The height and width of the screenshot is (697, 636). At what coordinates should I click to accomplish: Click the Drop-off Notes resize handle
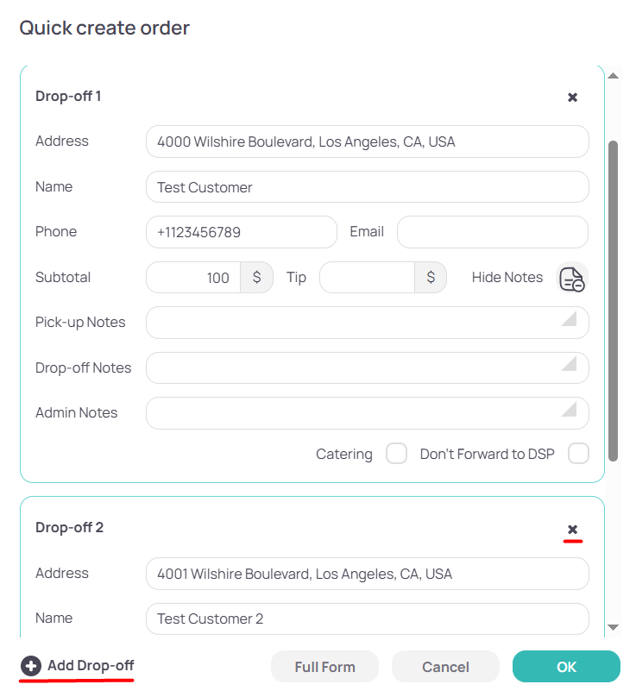(569, 363)
